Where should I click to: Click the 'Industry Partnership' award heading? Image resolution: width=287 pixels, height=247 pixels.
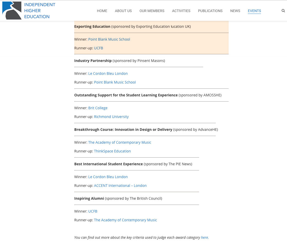point(93,61)
